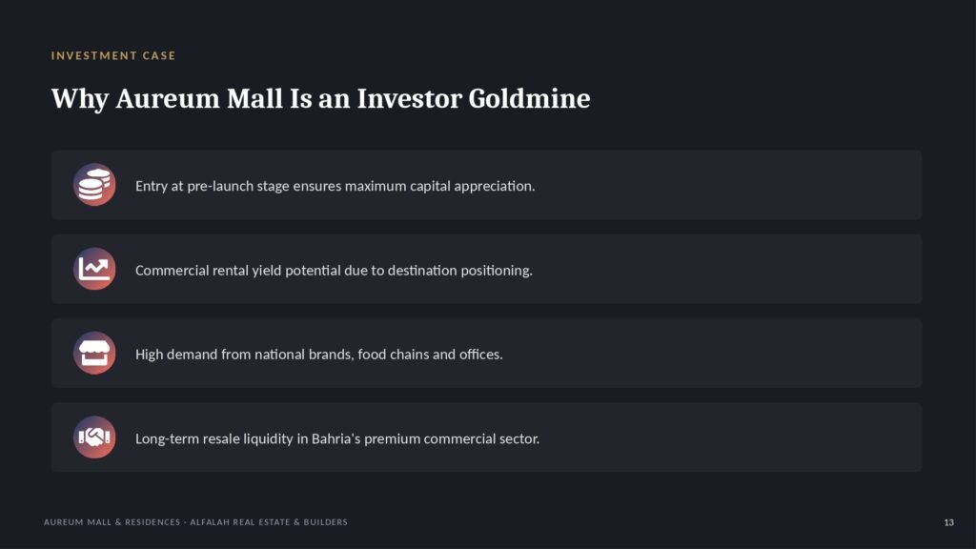This screenshot has width=976, height=549.
Task: Click the stacked coins icon
Action: click(x=94, y=185)
